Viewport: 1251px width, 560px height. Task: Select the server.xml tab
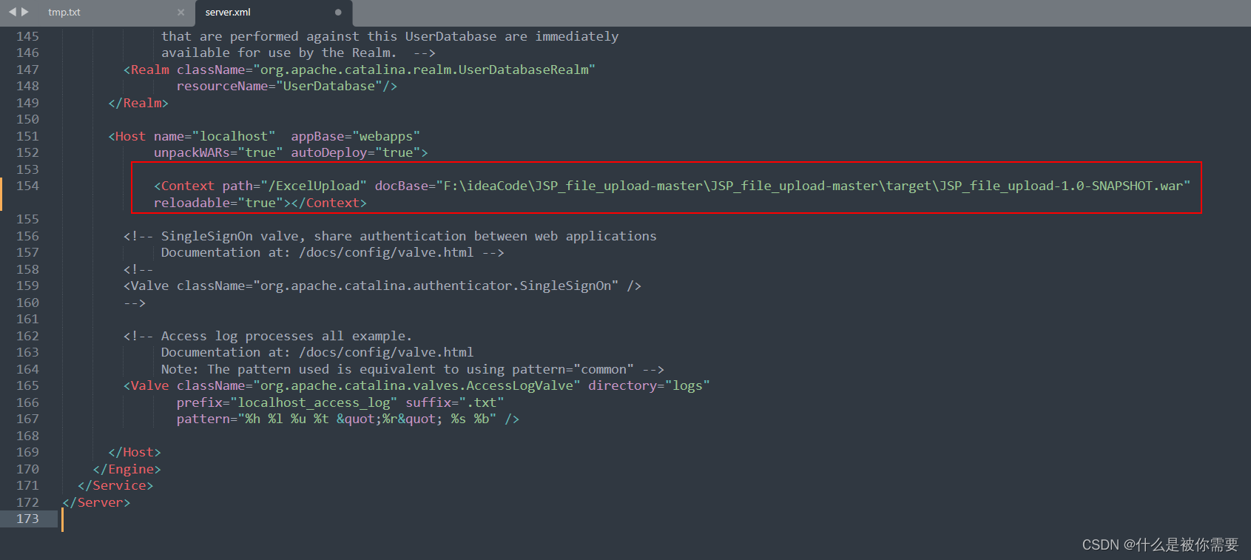(x=228, y=12)
